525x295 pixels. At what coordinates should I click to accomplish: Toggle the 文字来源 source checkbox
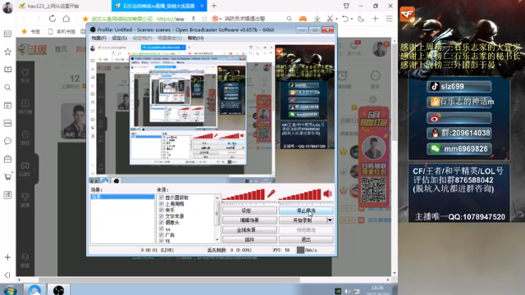click(x=162, y=216)
